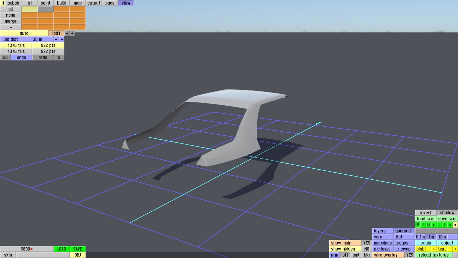Viewport: 458px width, 258px height.
Task: Click save scm
Action: coord(447,219)
